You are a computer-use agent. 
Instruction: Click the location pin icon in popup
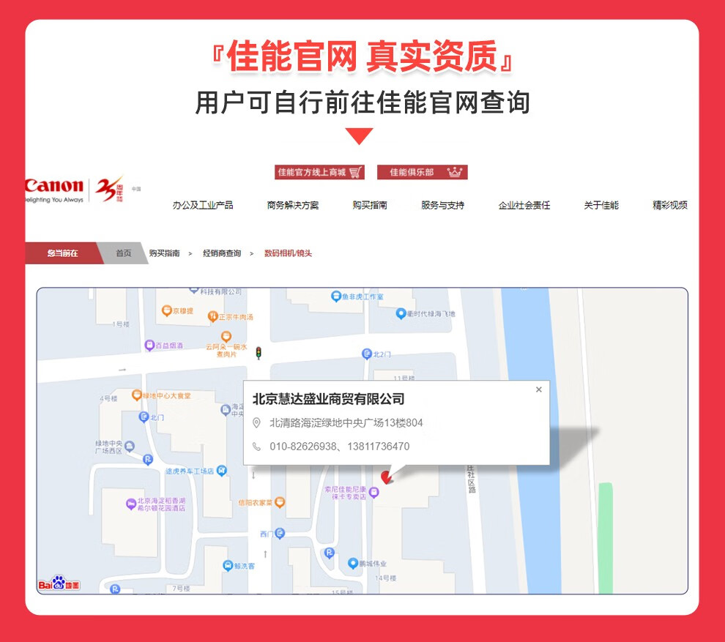256,422
